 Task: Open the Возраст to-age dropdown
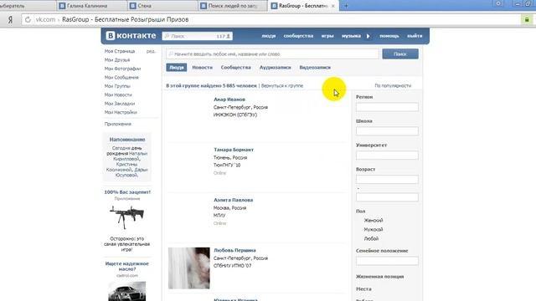tap(387, 197)
